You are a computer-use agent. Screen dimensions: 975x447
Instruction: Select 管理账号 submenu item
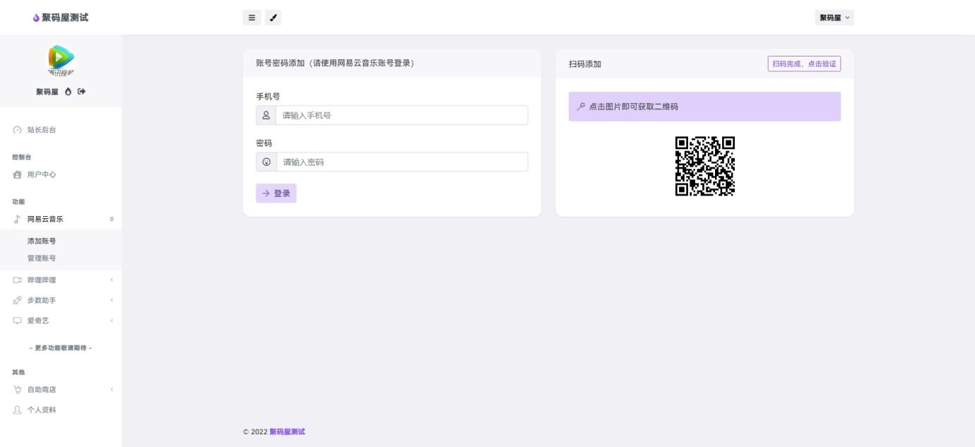pyautogui.click(x=42, y=258)
